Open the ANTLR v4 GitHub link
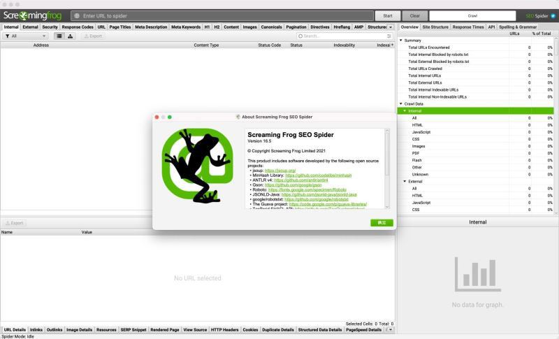This screenshot has height=339, width=559. (301, 180)
